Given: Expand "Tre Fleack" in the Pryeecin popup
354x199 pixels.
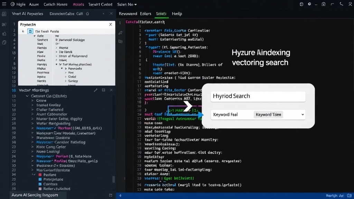Looking at the screenshot, I should coord(56,52).
